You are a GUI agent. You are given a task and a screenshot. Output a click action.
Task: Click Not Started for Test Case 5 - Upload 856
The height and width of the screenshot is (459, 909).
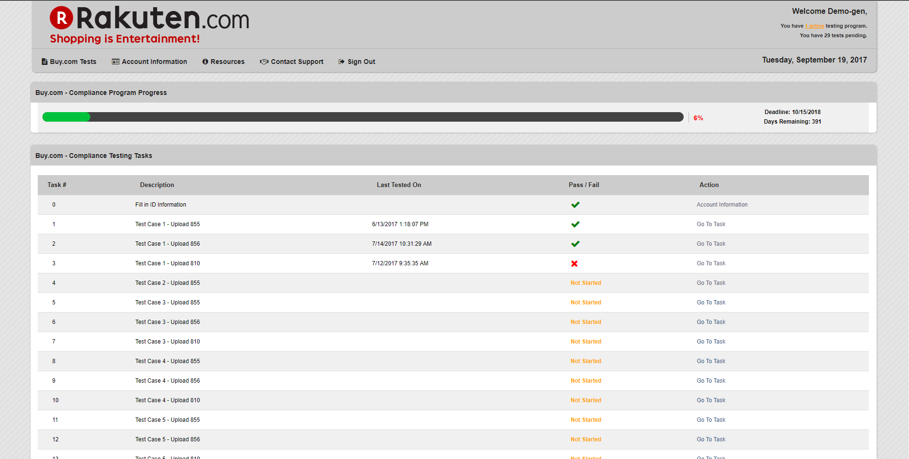[x=586, y=439]
